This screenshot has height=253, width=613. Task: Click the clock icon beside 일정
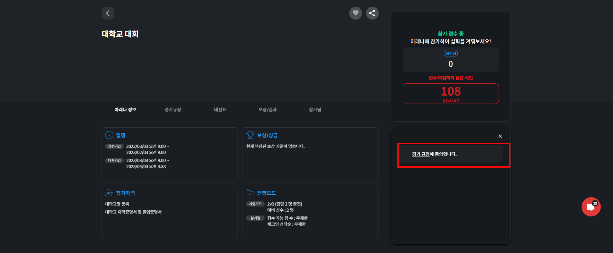109,135
